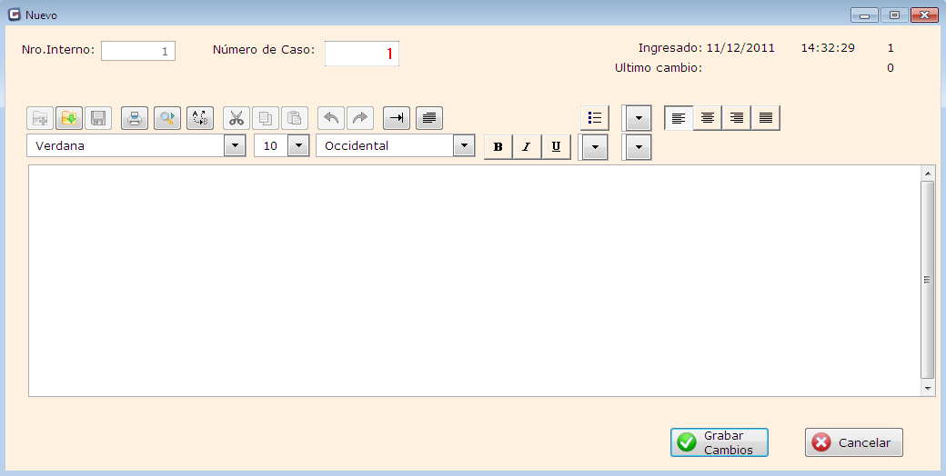Click the Ingresado date 11/12/2011

click(x=740, y=48)
